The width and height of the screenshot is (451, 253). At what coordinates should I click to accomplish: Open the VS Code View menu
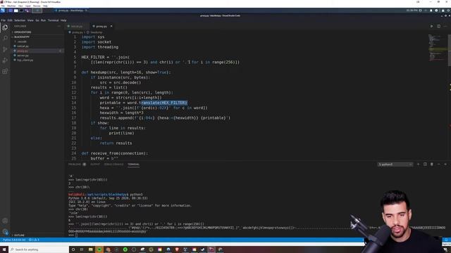pos(30,20)
